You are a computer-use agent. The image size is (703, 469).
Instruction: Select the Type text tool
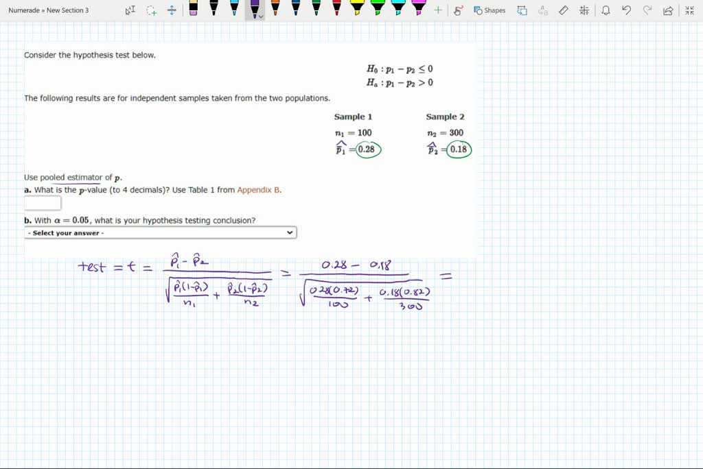point(130,10)
